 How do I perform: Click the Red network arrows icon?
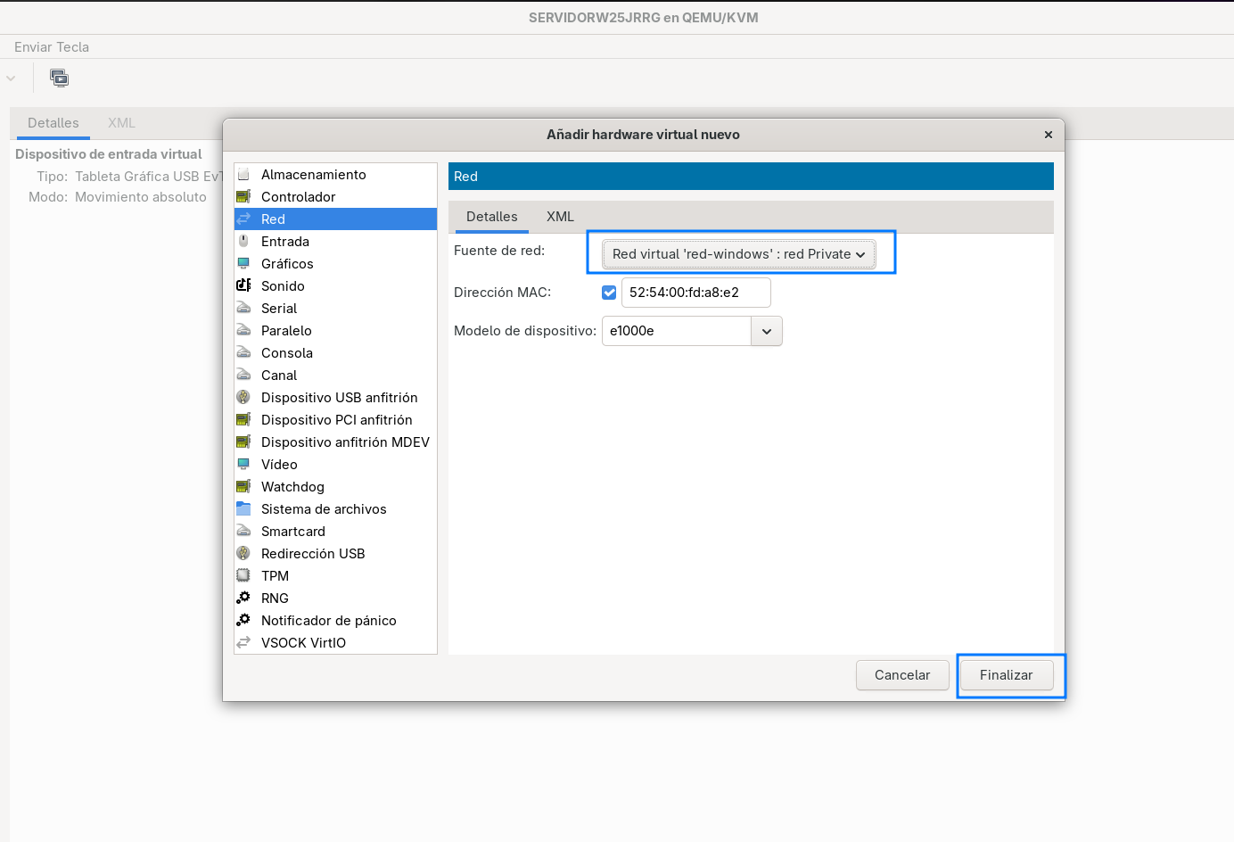click(x=243, y=219)
